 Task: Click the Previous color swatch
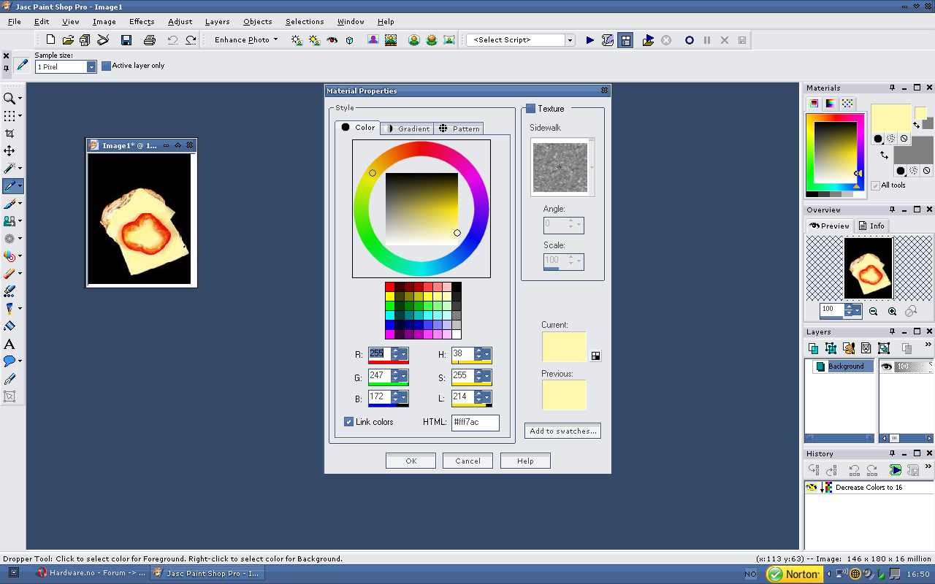[x=564, y=395]
